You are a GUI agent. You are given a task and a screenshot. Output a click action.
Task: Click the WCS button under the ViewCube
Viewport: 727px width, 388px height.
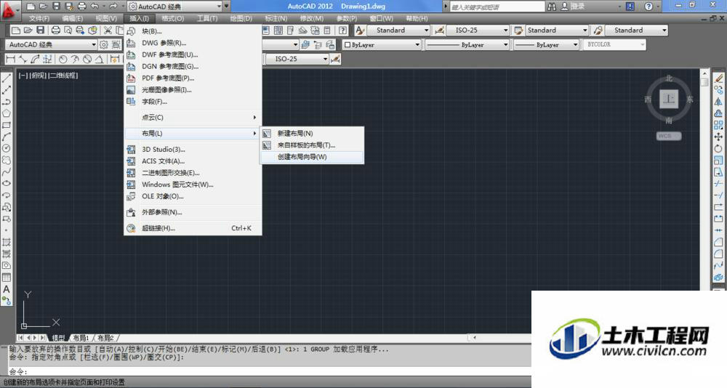point(669,136)
